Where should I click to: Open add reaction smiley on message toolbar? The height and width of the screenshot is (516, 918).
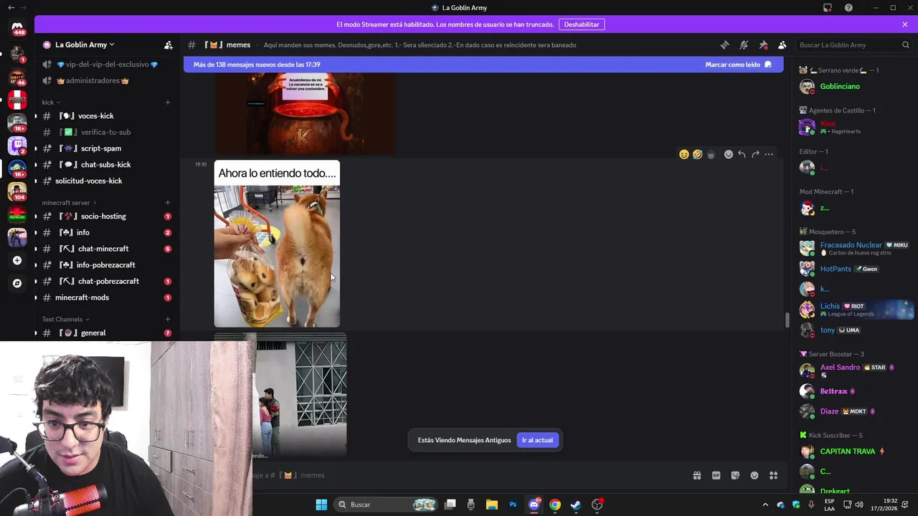pyautogui.click(x=729, y=154)
